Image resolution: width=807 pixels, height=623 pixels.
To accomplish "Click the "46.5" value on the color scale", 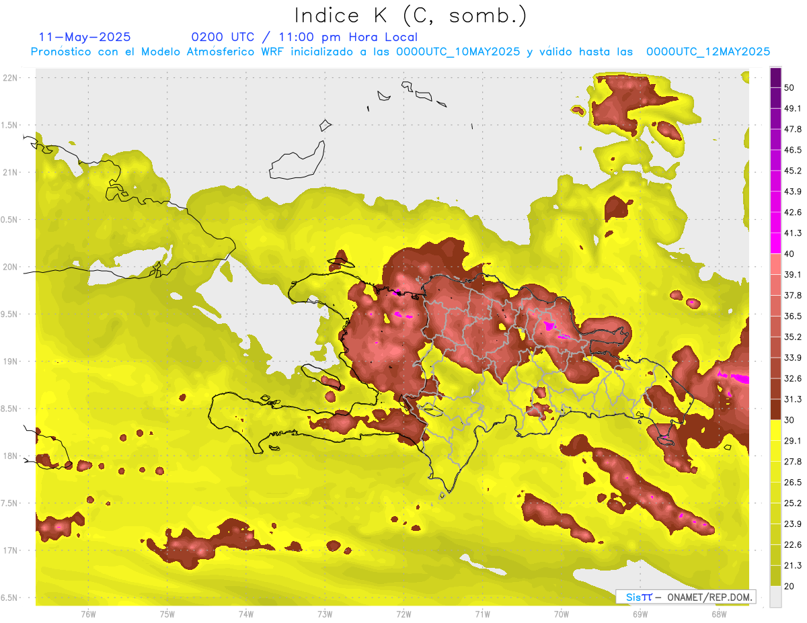I will 793,150.
